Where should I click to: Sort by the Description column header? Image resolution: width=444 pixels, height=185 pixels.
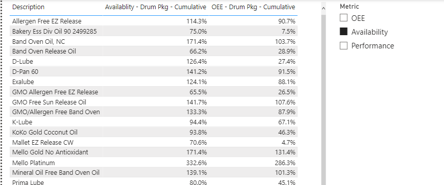pyautogui.click(x=28, y=7)
